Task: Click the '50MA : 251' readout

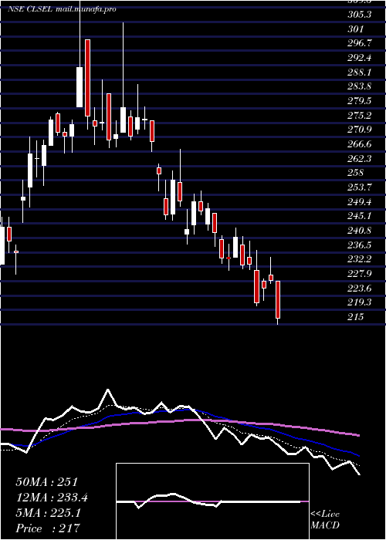Action: pos(47,482)
